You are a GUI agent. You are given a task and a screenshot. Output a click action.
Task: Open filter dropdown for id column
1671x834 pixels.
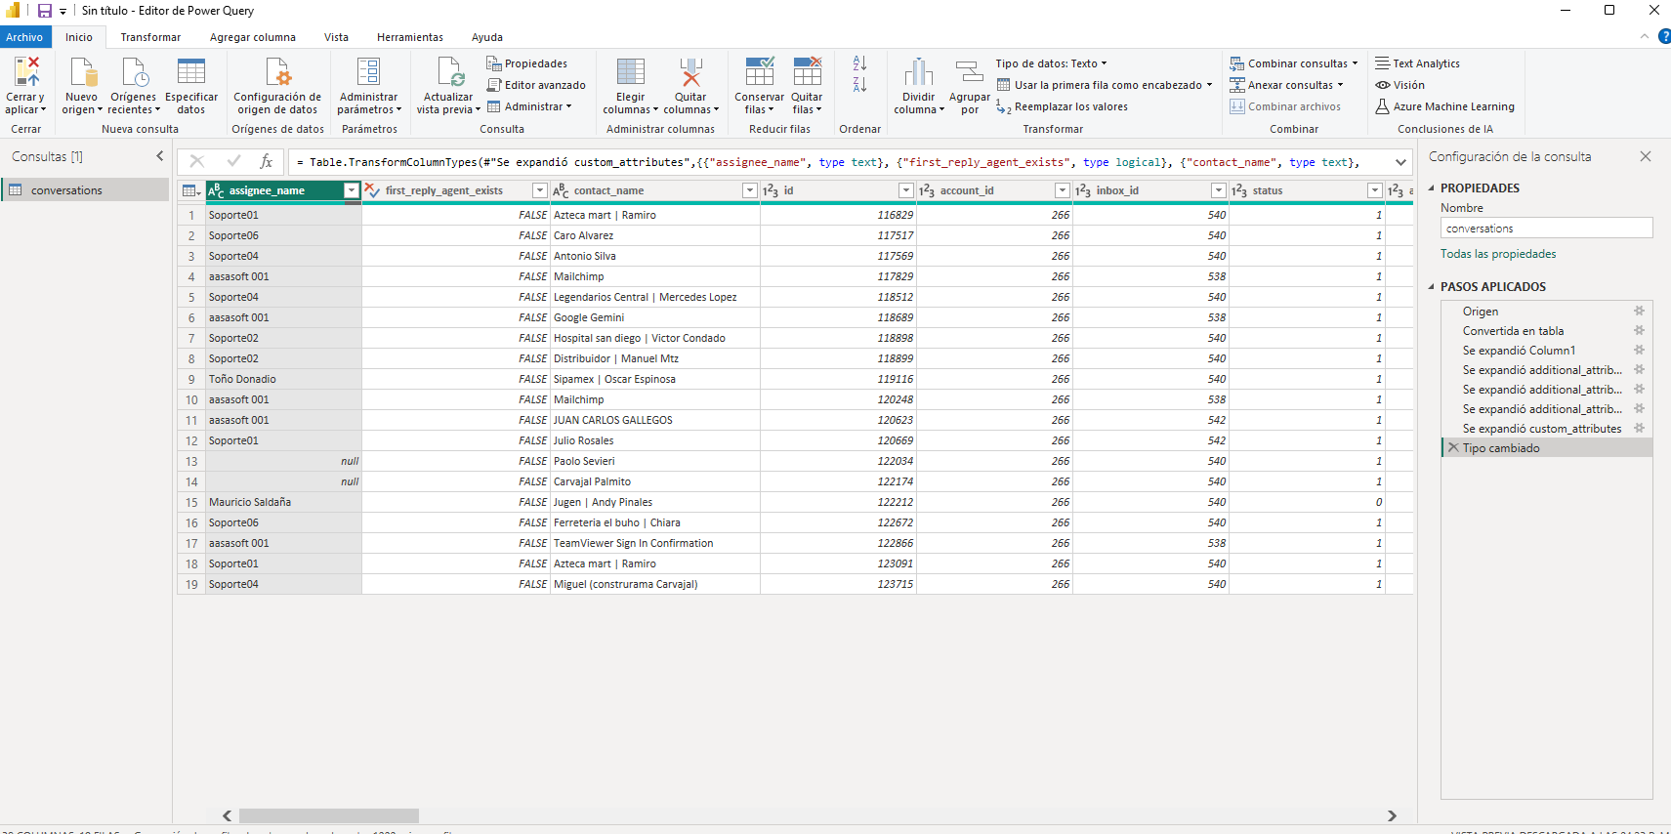[x=906, y=190]
